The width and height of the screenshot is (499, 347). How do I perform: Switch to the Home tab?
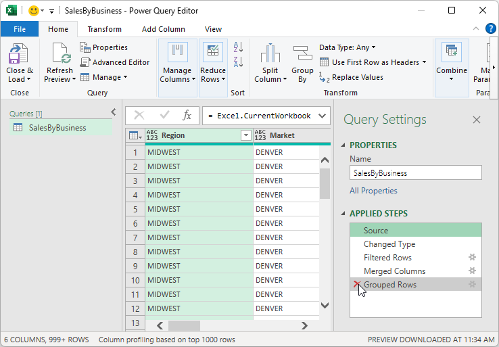coord(58,29)
